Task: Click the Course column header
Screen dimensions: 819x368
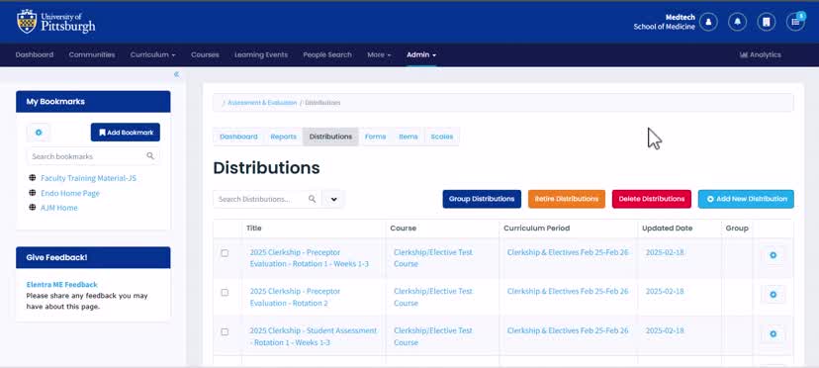Action: [x=404, y=228]
